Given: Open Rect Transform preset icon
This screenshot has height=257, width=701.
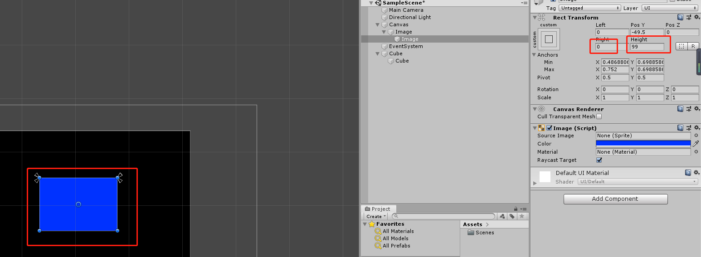Looking at the screenshot, I should tap(688, 18).
